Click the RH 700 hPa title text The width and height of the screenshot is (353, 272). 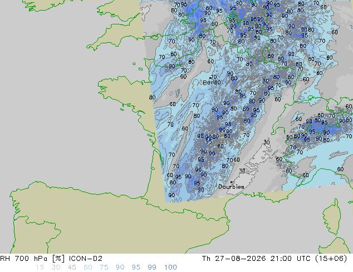point(23,259)
